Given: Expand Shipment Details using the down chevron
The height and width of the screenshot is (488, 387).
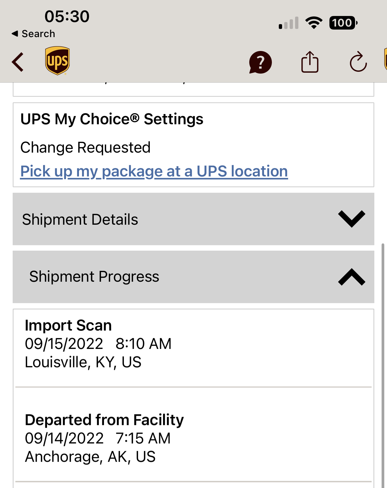Looking at the screenshot, I should tap(351, 219).
